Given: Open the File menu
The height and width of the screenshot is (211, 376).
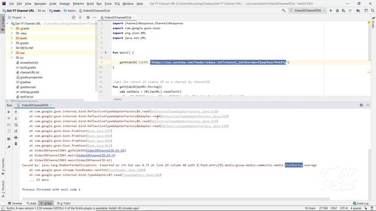Looking at the screenshot, I should [x=12, y=4].
